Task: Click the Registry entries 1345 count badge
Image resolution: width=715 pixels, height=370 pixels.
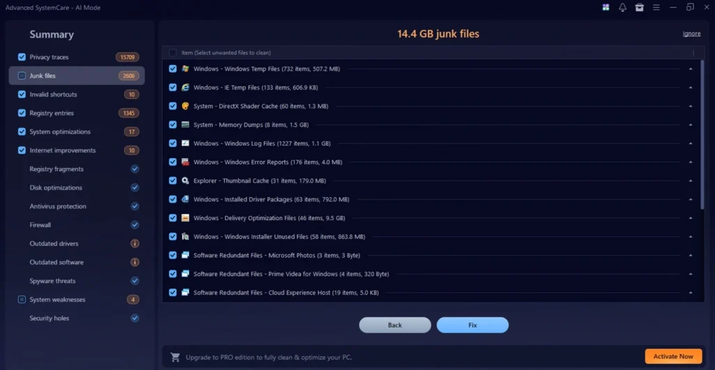Action: (x=128, y=113)
